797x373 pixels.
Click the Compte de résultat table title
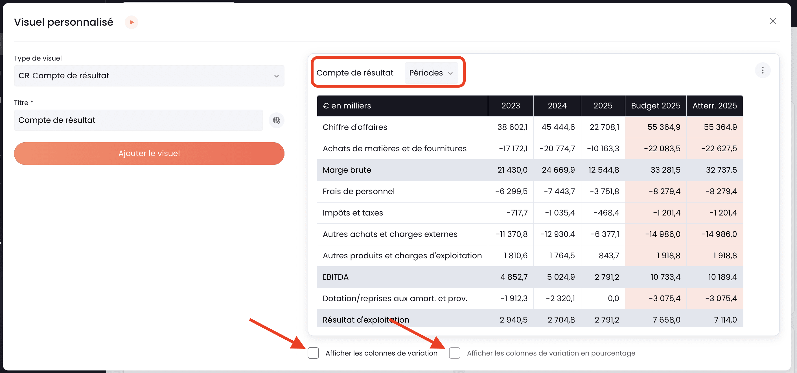tap(354, 73)
